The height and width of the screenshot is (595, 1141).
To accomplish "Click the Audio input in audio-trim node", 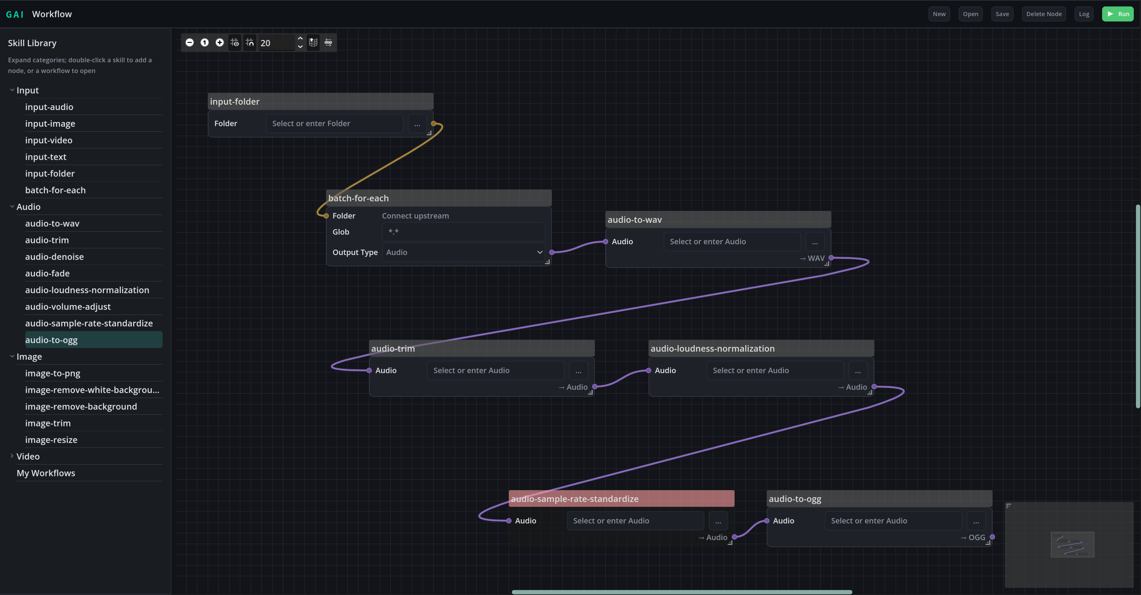I will 496,370.
